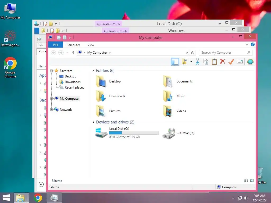Open the address bar history dropdown
271x203 pixels.
pos(187,53)
